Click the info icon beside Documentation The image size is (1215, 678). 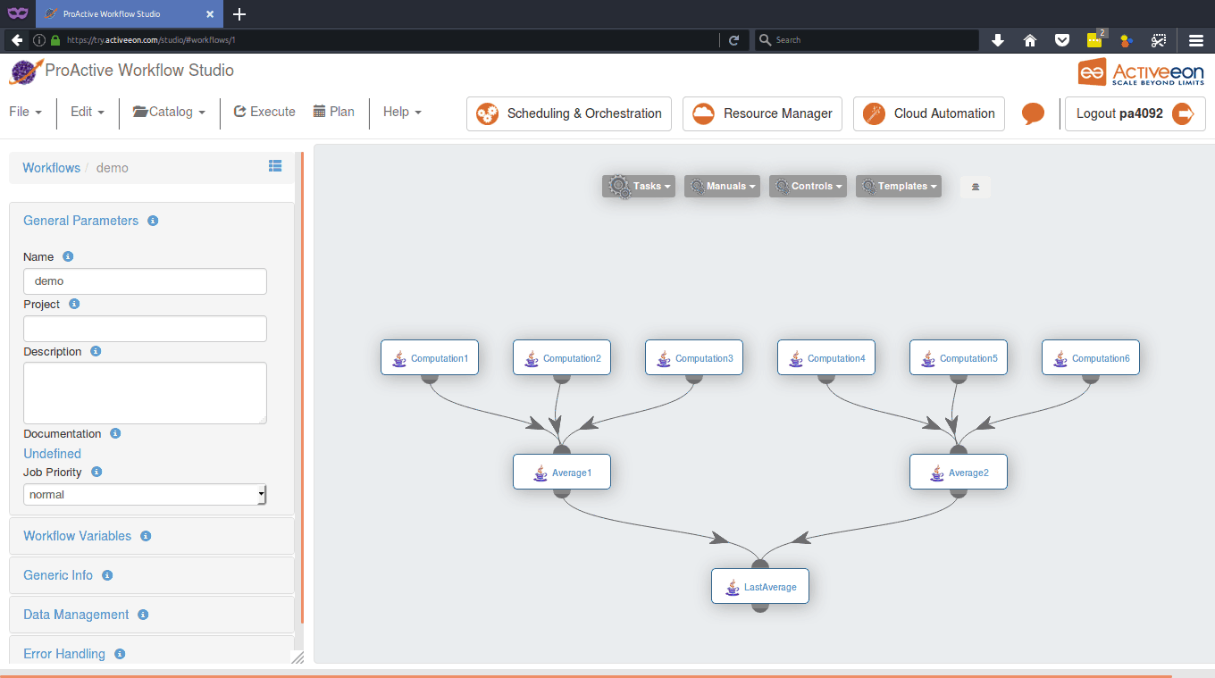pyautogui.click(x=115, y=433)
